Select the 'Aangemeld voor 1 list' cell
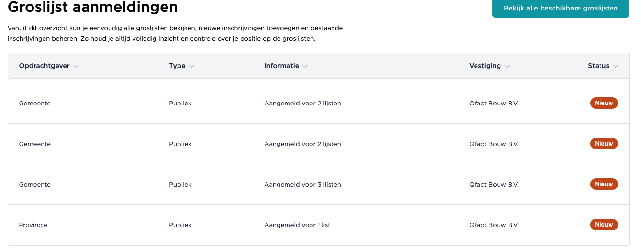The image size is (644, 250). pyautogui.click(x=297, y=225)
